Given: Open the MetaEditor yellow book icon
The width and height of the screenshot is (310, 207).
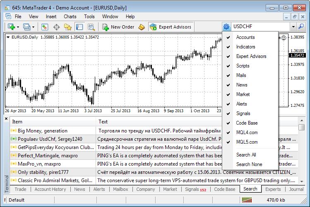Looking at the screenshot, I should coord(142,27).
